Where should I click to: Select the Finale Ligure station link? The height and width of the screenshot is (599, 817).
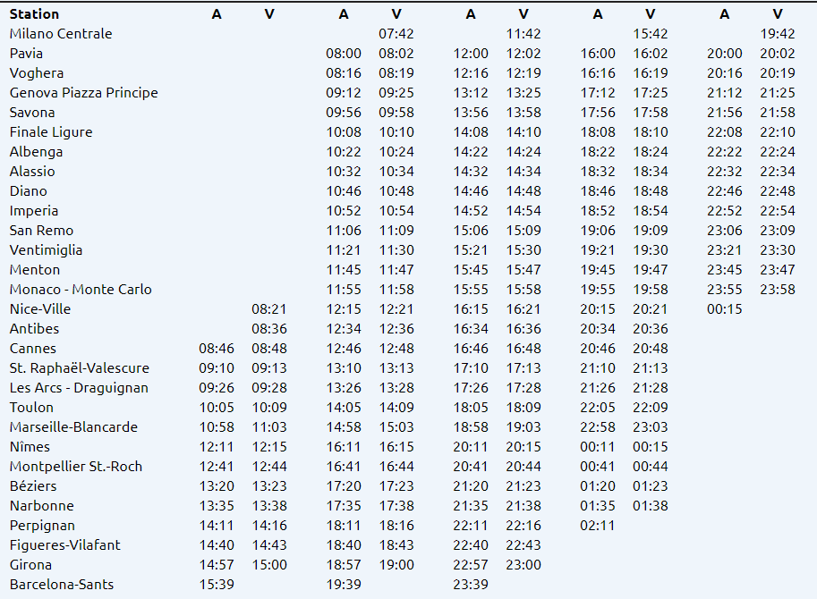pos(51,132)
